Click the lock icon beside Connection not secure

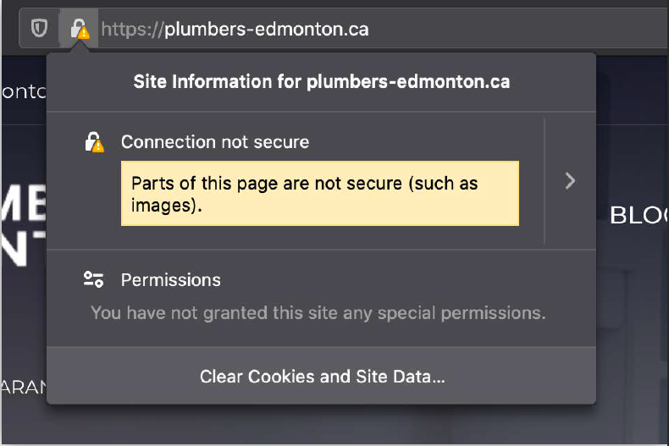pyautogui.click(x=94, y=142)
